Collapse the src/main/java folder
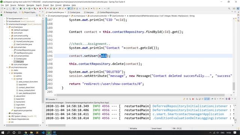Screen dimensions: 240x135 pos(7,27)
